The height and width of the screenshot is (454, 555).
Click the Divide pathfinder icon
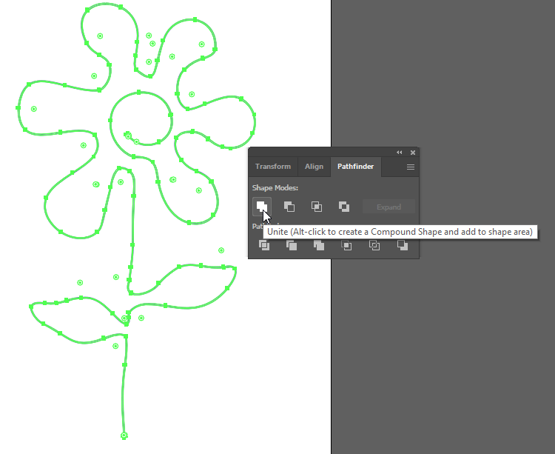coord(264,245)
